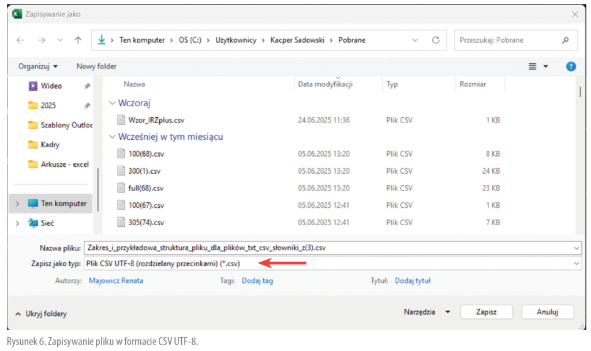
Task: Sort files by Typ column
Action: [x=392, y=84]
